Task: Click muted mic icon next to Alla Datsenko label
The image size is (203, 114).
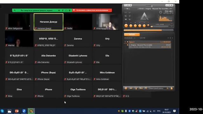Action: [36, 62]
